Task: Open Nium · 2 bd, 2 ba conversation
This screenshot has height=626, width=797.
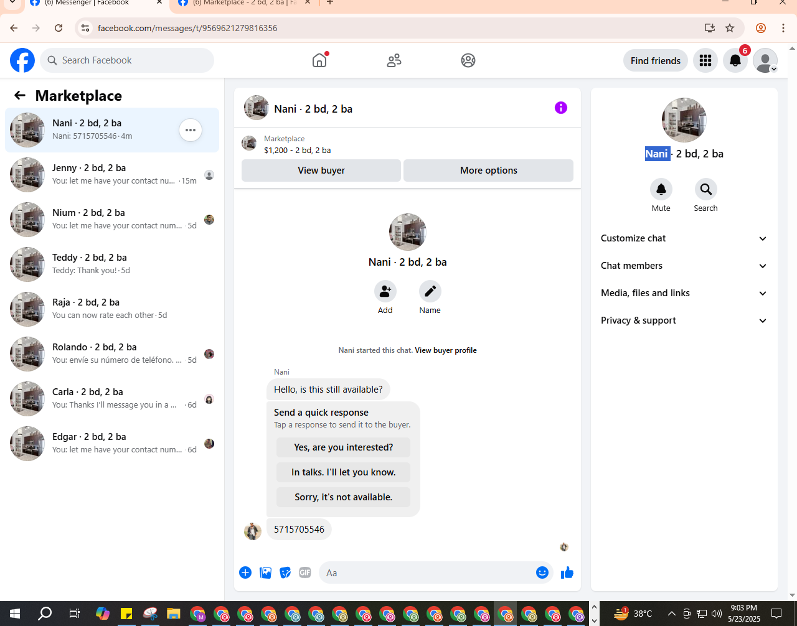Action: coord(112,220)
